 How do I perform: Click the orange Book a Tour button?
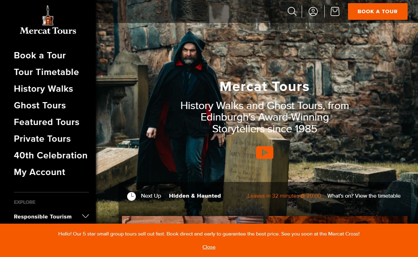[378, 11]
